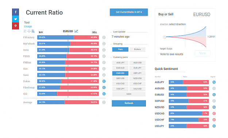Image resolution: width=228 pixels, height=138 pixels.
Task: Click the blue signal icon for Dukas
Action: 104,81
